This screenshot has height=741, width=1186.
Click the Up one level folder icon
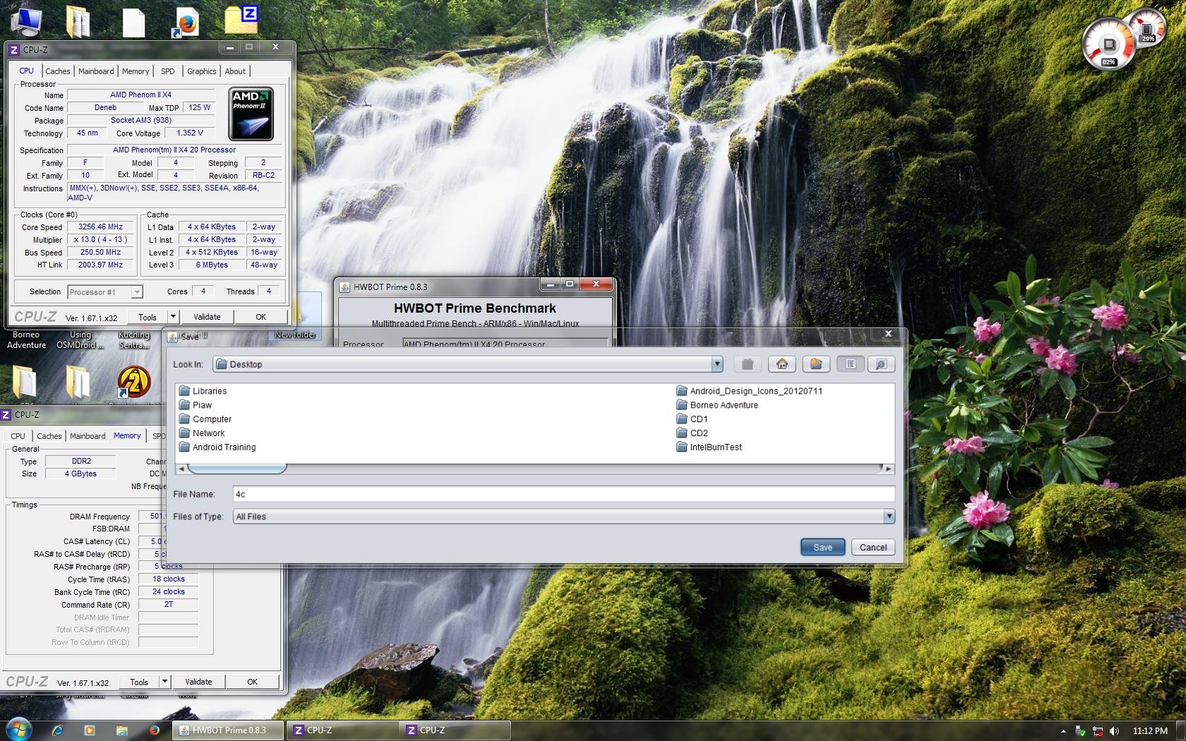point(748,364)
